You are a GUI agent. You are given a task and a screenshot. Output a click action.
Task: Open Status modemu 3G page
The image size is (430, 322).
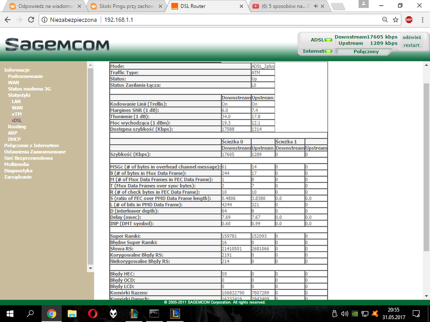pyautogui.click(x=29, y=89)
